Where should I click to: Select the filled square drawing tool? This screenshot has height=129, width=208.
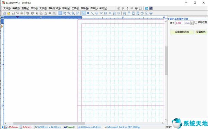point(88,13)
